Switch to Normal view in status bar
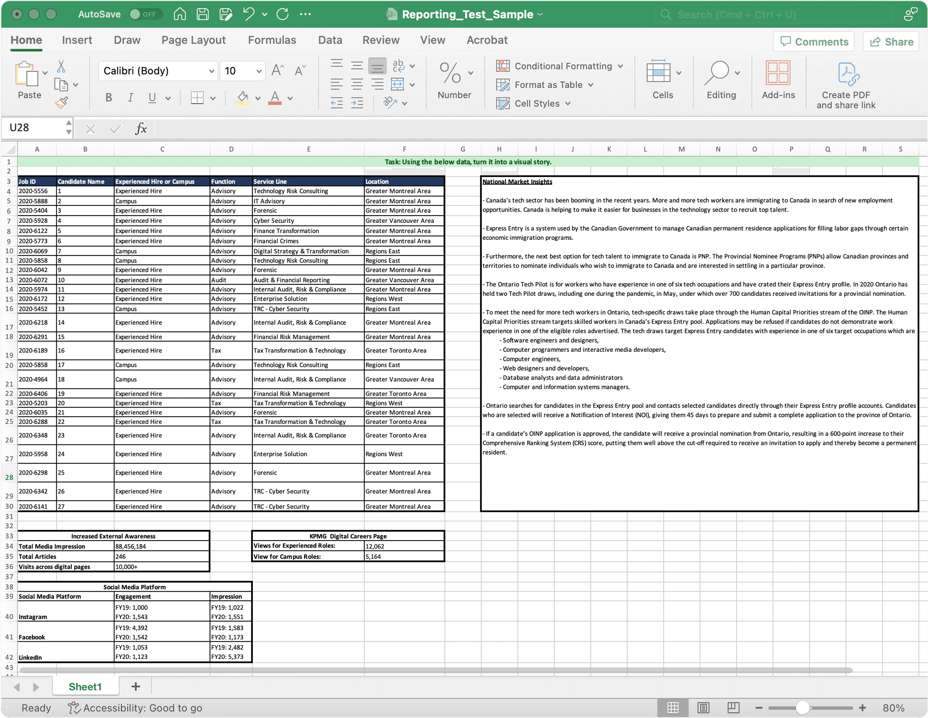Viewport: 928px width, 718px height. click(x=673, y=708)
